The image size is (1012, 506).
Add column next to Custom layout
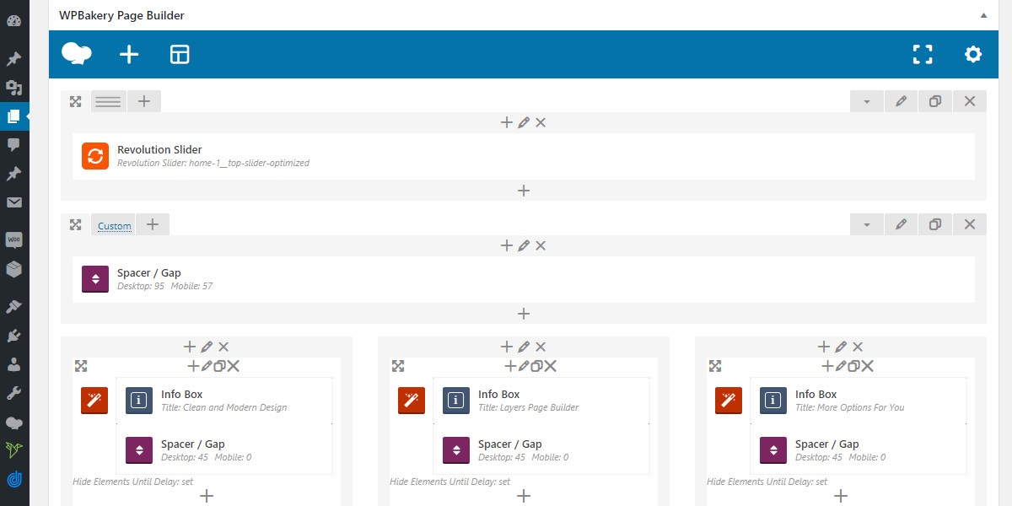[153, 224]
